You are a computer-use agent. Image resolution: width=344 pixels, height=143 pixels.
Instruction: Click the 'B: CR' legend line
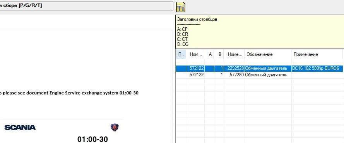pos(183,34)
